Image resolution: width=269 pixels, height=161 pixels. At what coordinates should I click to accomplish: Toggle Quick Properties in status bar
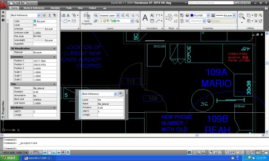tap(68, 152)
